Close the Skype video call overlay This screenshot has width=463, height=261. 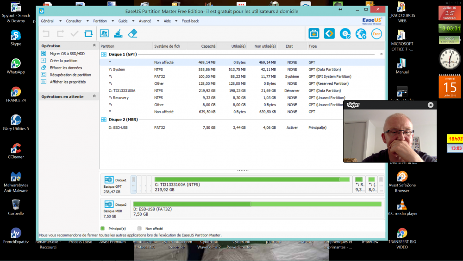(x=431, y=105)
